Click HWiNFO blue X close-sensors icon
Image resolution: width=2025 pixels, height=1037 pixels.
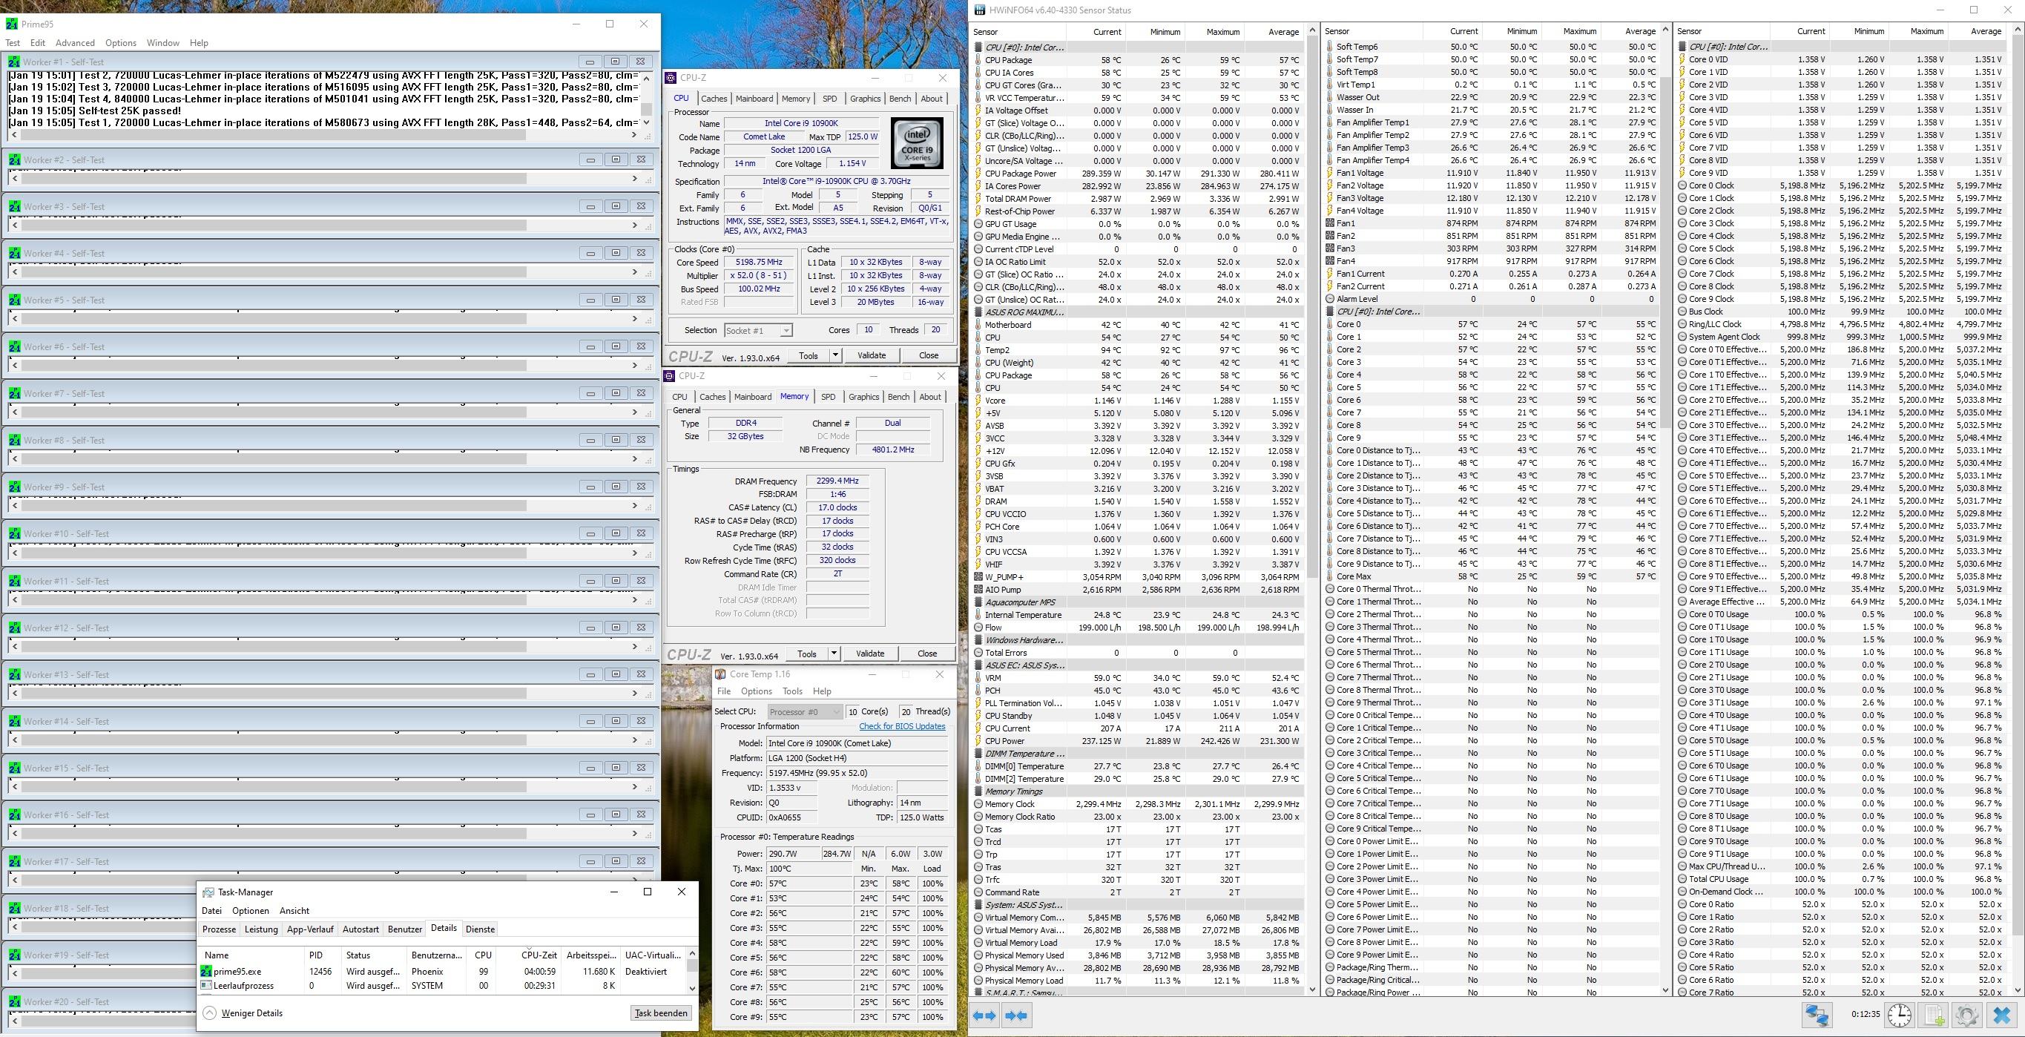click(x=2002, y=1015)
